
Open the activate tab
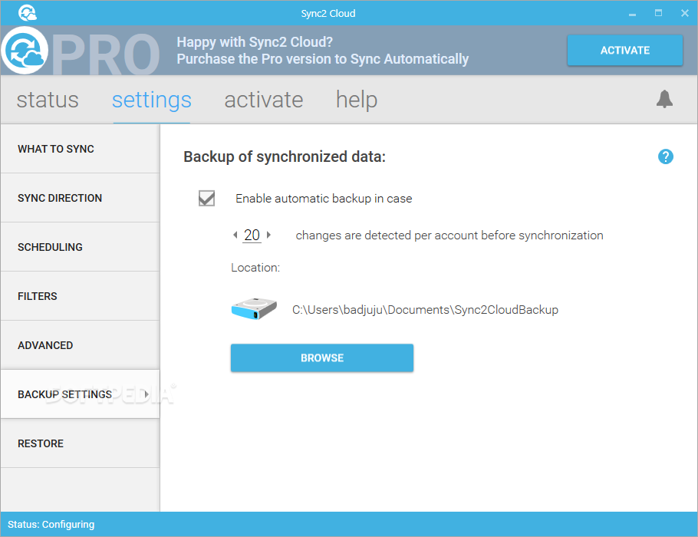(264, 100)
